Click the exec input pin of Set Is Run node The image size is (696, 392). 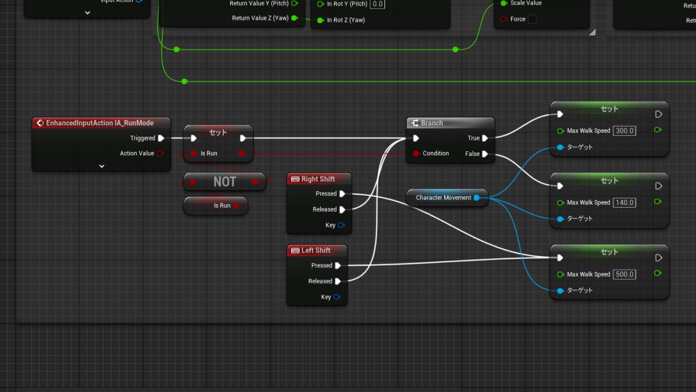(x=194, y=138)
